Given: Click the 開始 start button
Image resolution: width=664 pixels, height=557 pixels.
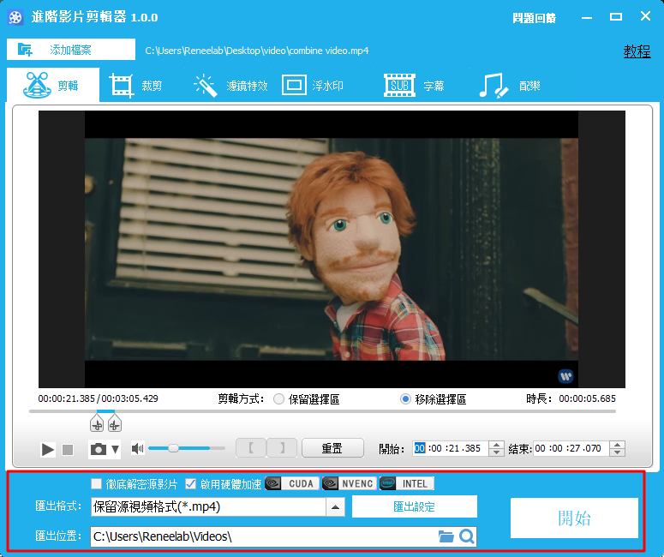Looking at the screenshot, I should (x=574, y=518).
